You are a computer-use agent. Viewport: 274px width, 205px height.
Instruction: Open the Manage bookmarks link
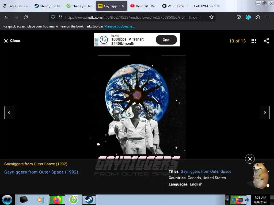[x=120, y=26]
